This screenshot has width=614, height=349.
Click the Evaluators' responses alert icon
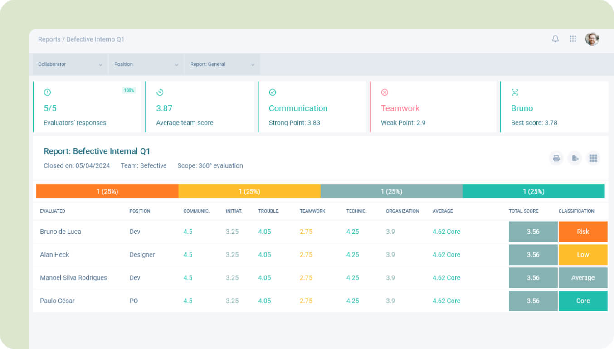click(x=47, y=92)
